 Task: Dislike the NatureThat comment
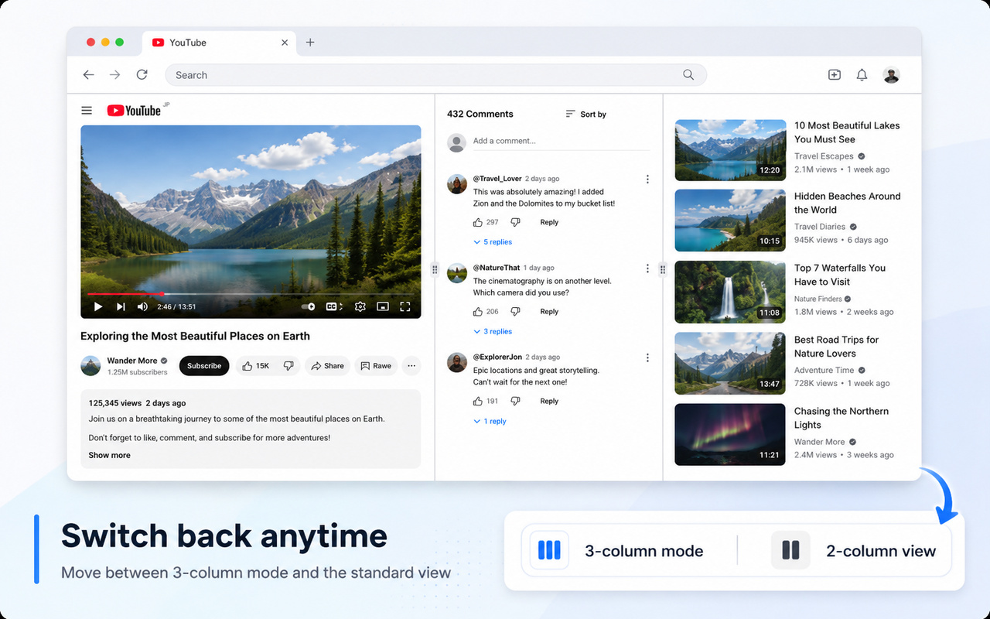tap(515, 312)
